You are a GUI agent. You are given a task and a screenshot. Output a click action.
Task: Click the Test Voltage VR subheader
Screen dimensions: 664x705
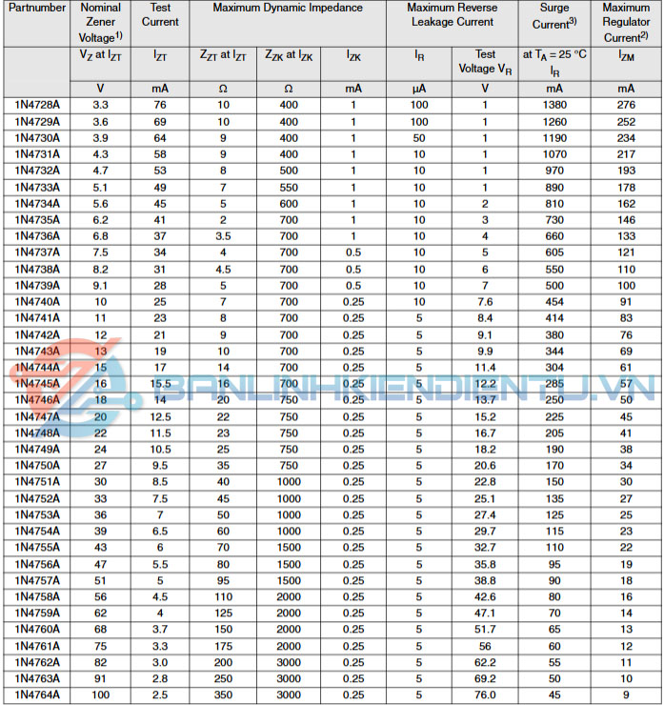485,62
